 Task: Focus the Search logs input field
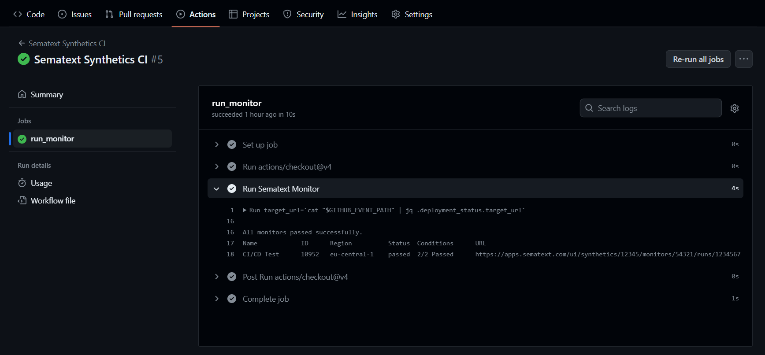point(650,108)
